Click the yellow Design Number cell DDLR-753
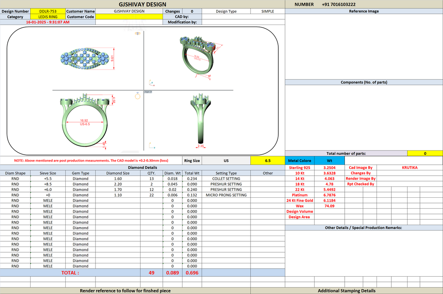 click(48, 11)
